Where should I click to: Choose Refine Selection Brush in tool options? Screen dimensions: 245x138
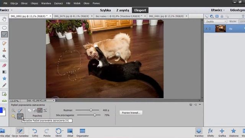click(x=20, y=116)
